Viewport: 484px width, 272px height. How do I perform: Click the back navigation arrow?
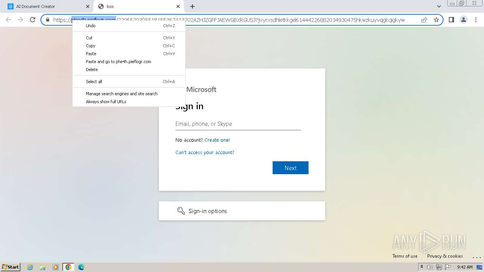pyautogui.click(x=8, y=20)
